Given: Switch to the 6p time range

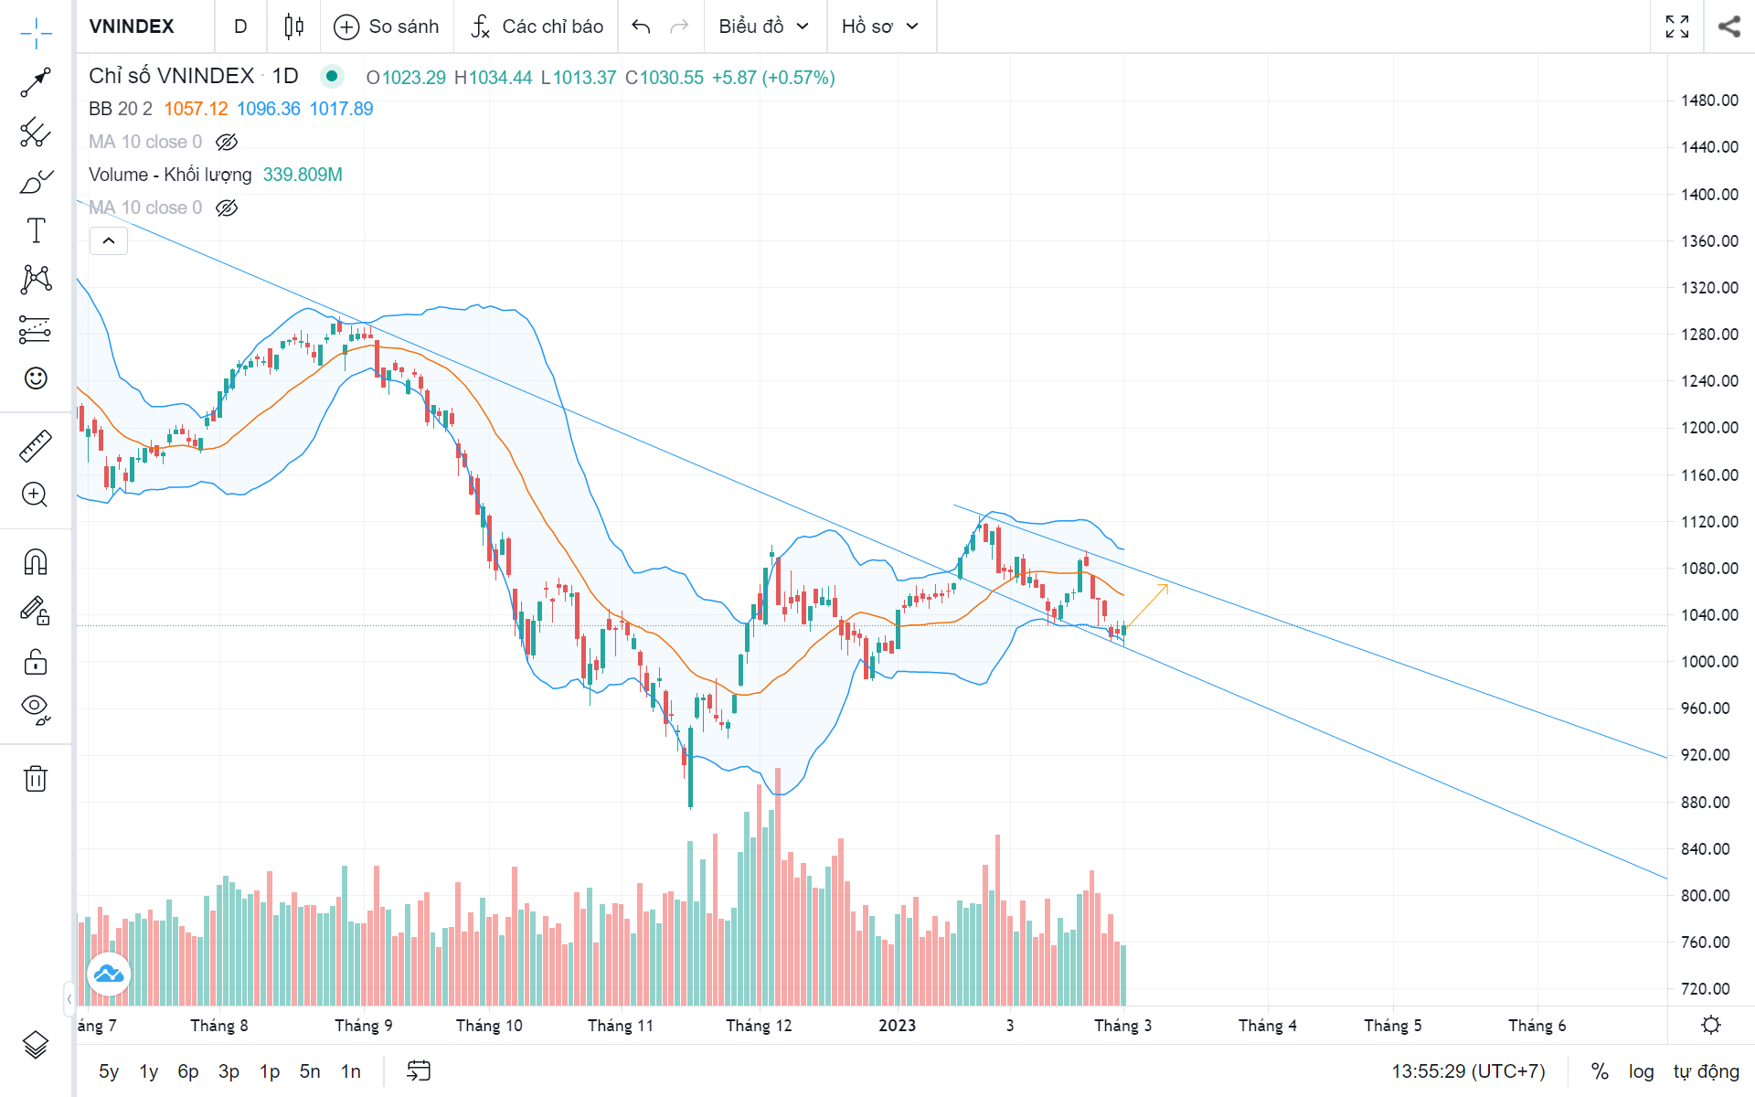Looking at the screenshot, I should pos(188,1071).
